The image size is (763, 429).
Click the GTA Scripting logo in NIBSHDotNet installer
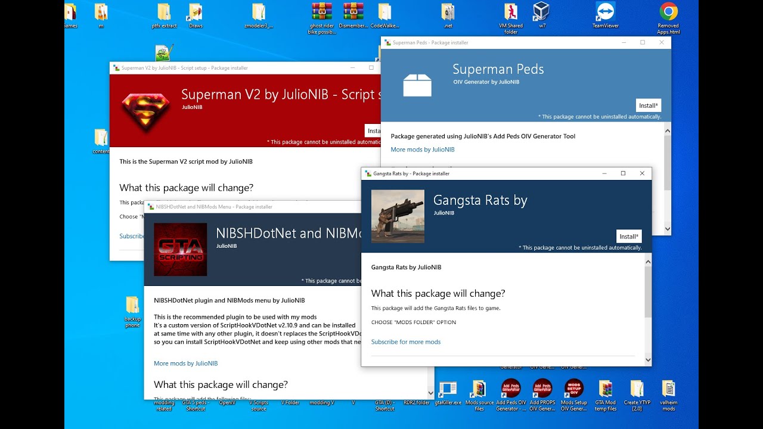coord(180,250)
